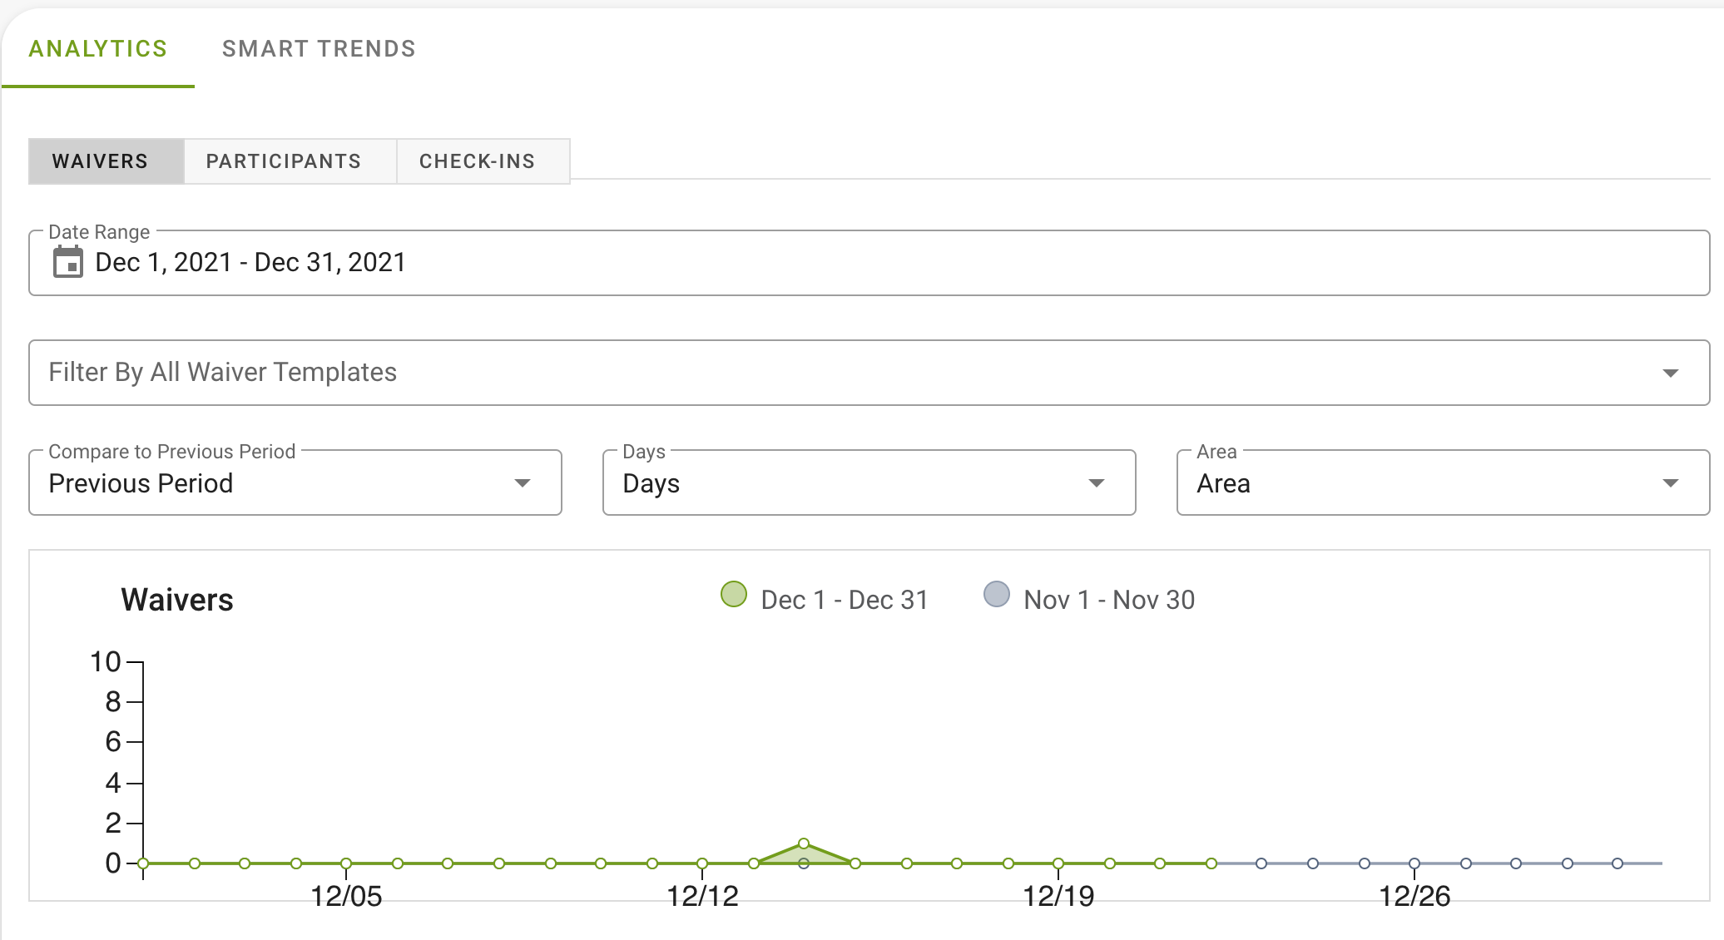Switch to the Smart Trends tab
1724x940 pixels.
319,49
